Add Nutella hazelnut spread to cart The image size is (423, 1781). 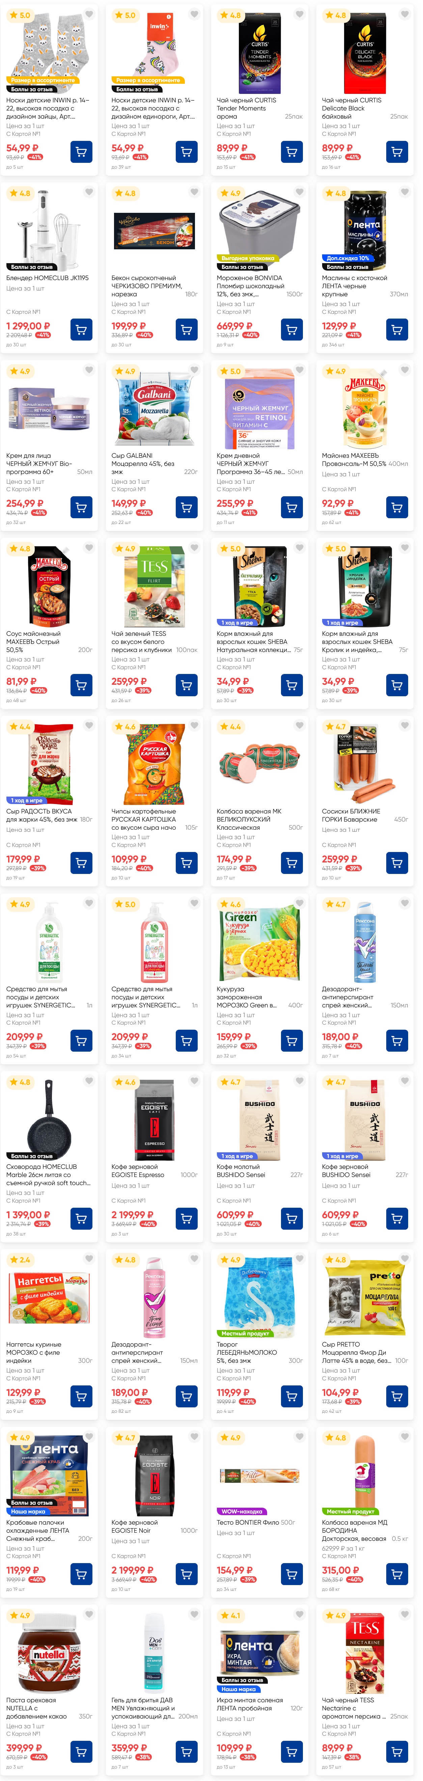[81, 1752]
